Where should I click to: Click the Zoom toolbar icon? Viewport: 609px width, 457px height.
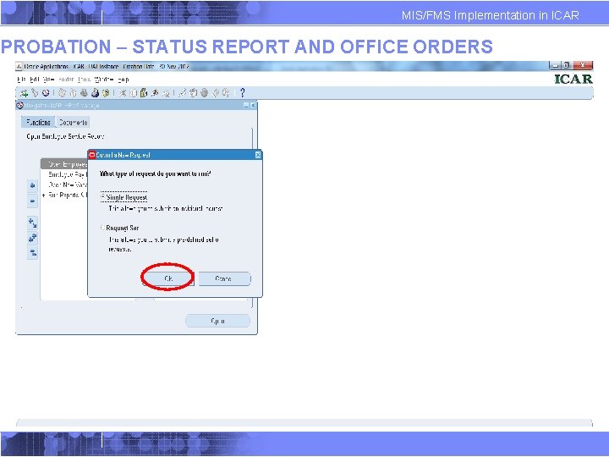pos(193,93)
